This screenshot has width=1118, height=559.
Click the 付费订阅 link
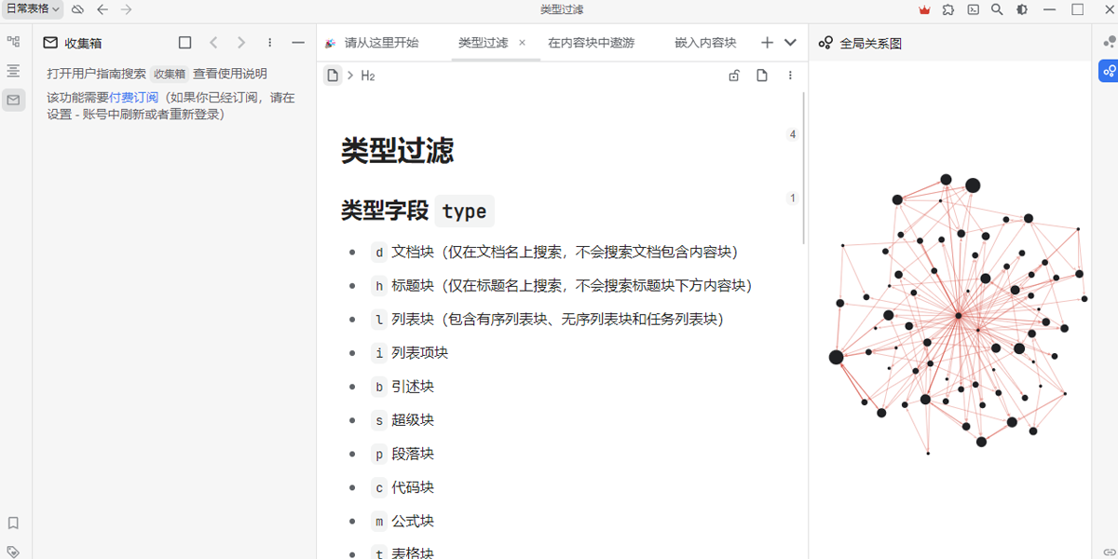pyautogui.click(x=133, y=97)
